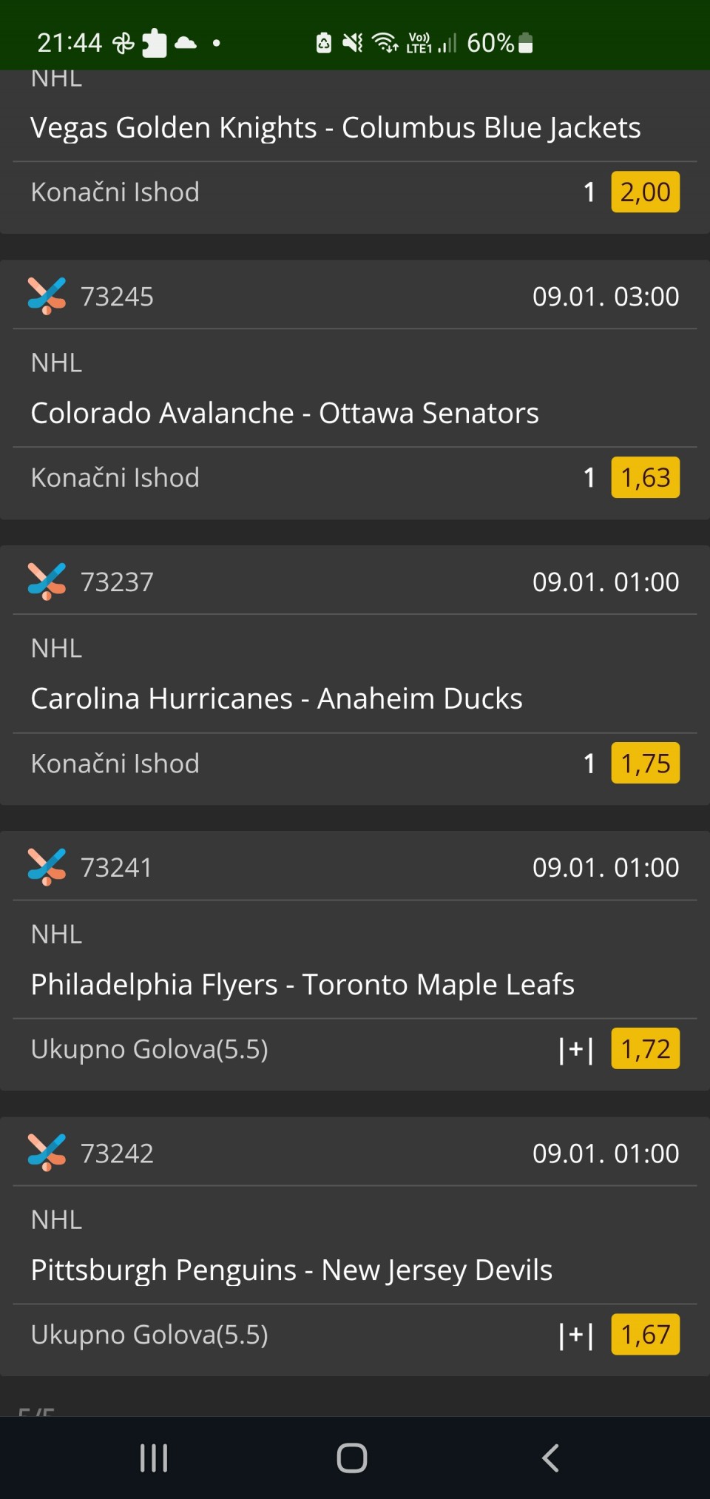
Task: Select the 1,67 odds for Penguins total goals
Action: click(645, 1335)
